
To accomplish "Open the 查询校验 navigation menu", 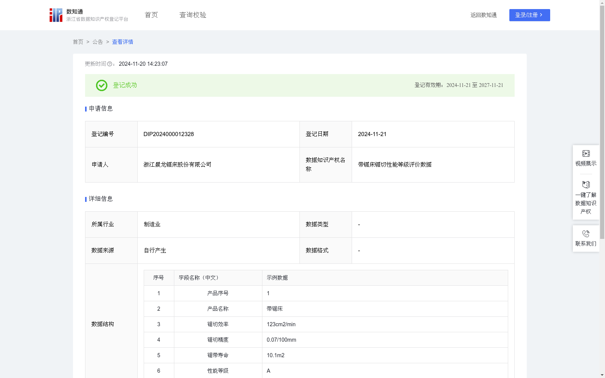I will (x=193, y=15).
